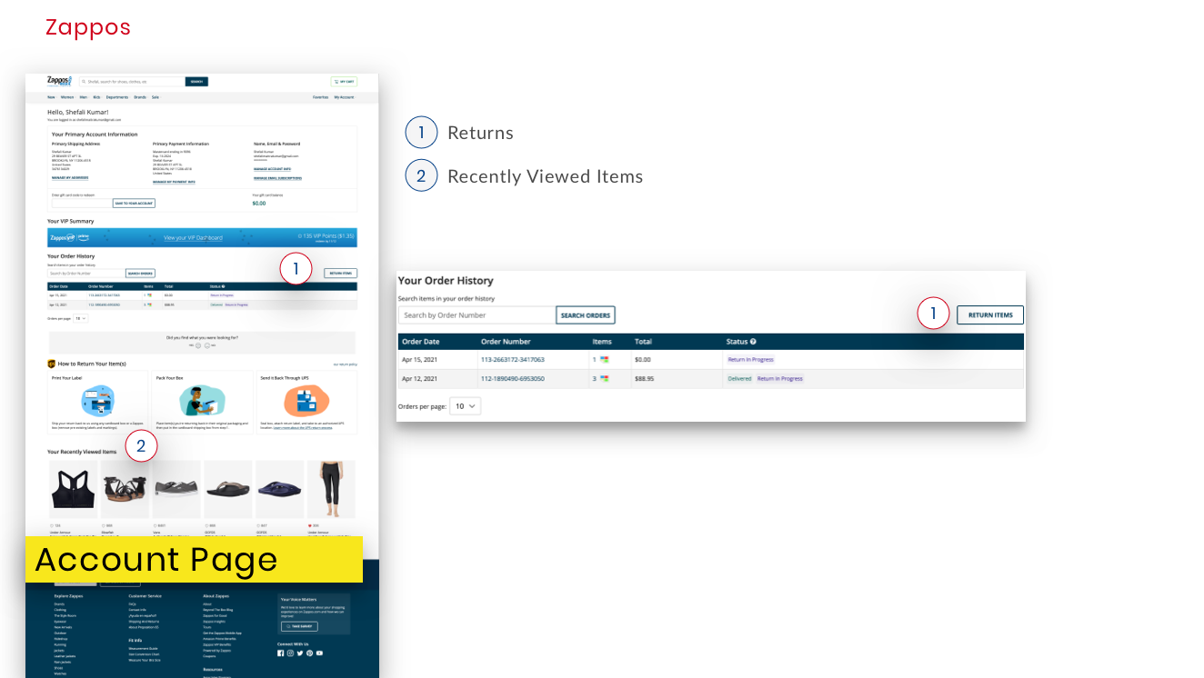
Task: Click the top search bar for shoes and clothes
Action: tap(132, 82)
